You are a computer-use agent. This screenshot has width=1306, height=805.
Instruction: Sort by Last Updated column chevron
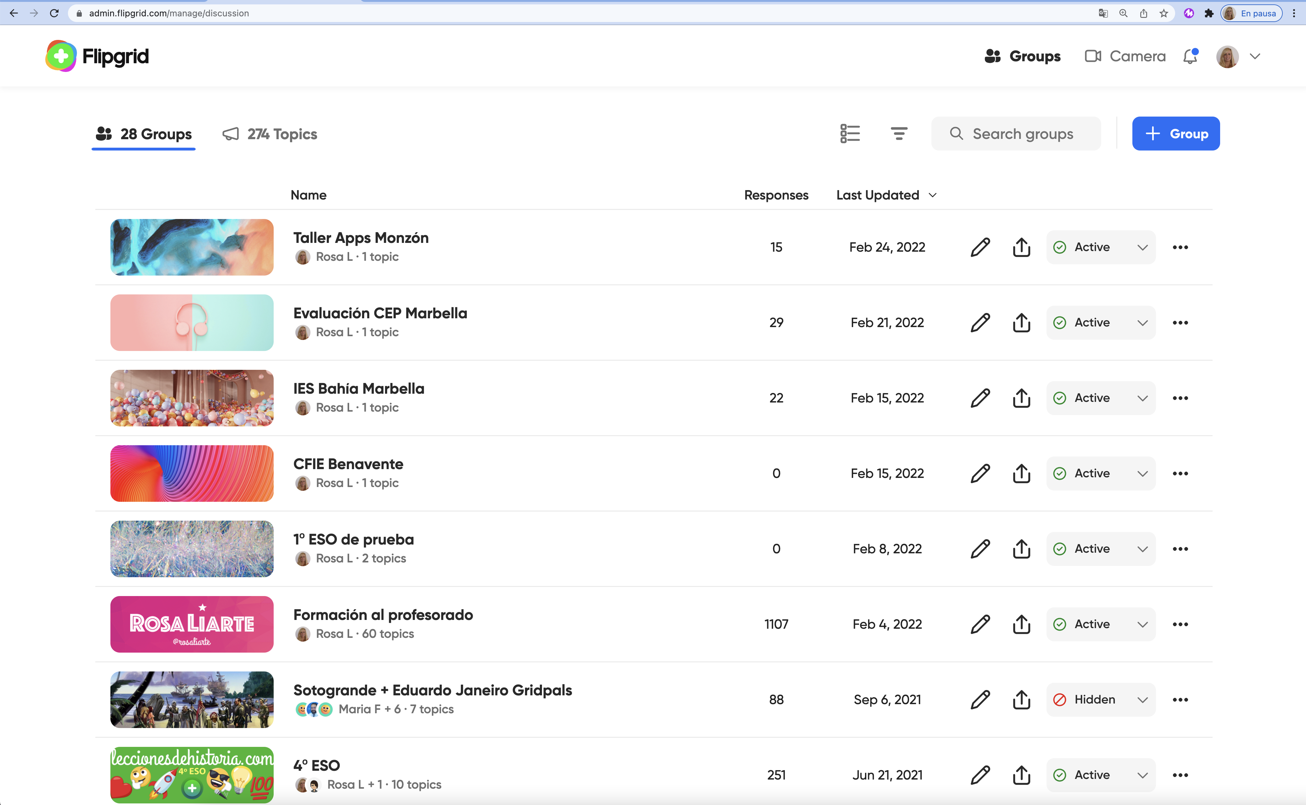pos(933,195)
